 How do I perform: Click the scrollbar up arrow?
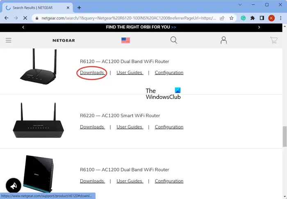(285, 26)
